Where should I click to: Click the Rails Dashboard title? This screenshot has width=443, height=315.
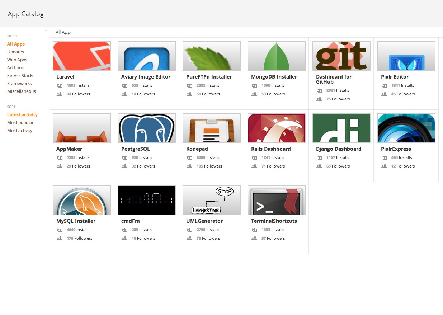(271, 149)
